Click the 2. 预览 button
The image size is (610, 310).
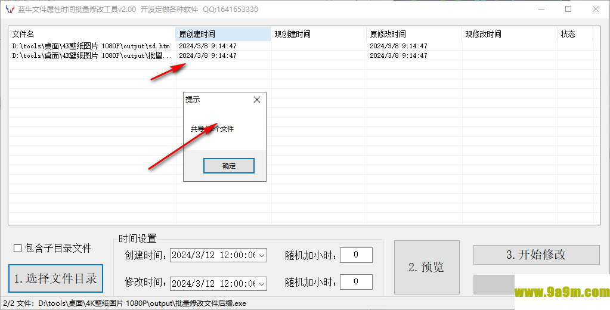[426, 267]
